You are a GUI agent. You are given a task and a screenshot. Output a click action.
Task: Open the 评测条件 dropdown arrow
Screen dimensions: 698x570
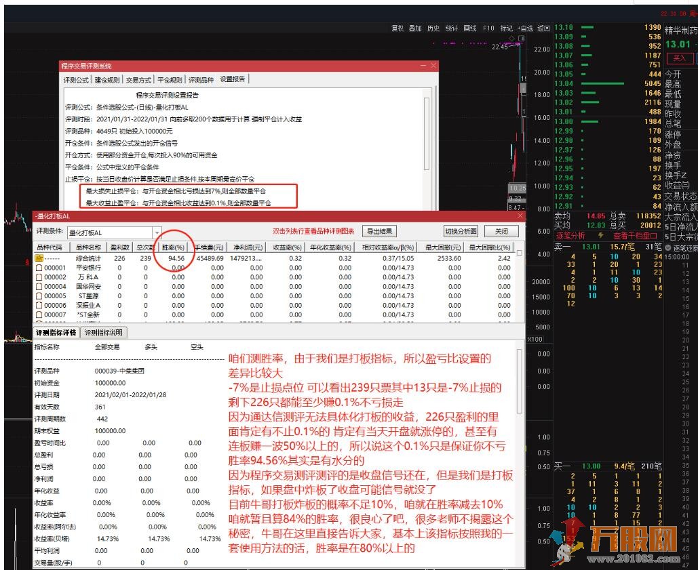tap(157, 232)
